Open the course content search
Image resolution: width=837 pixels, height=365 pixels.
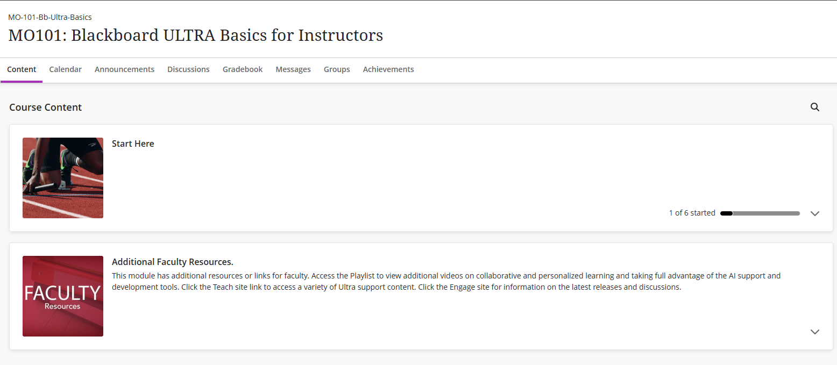pyautogui.click(x=815, y=107)
